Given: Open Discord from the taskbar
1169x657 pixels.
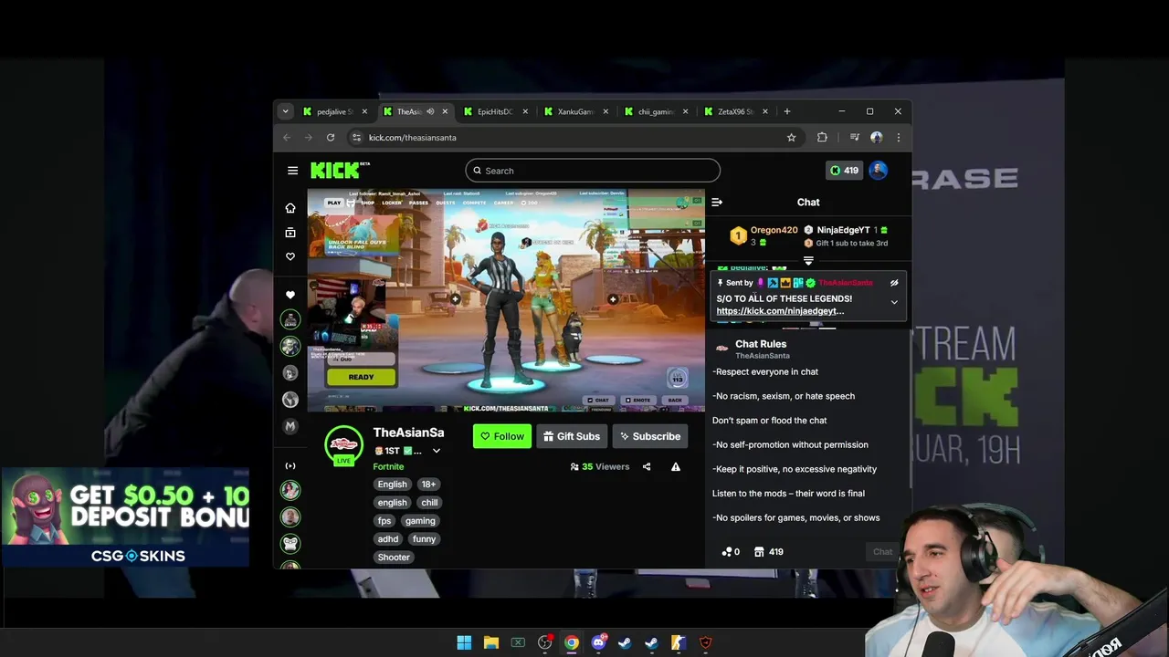Looking at the screenshot, I should point(598,642).
